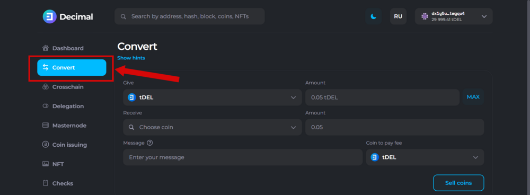Click the Masternode sidebar icon
The image size is (530, 195).
click(x=45, y=126)
